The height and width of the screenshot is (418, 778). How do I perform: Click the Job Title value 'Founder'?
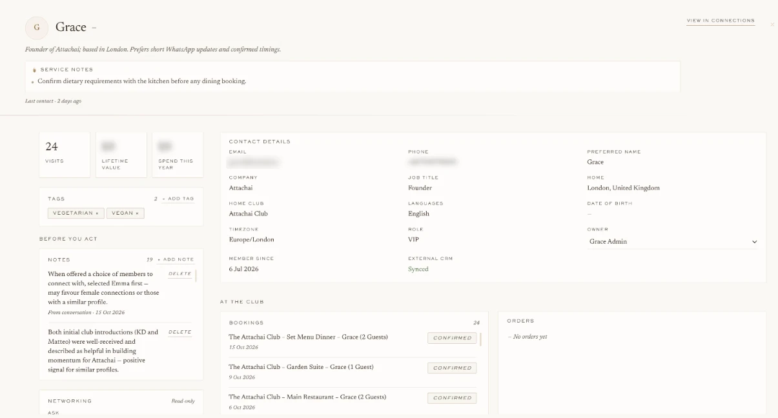tap(420, 188)
